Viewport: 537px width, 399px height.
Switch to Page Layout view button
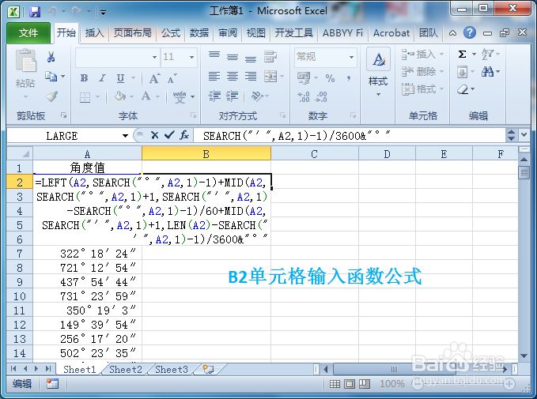tap(350, 384)
